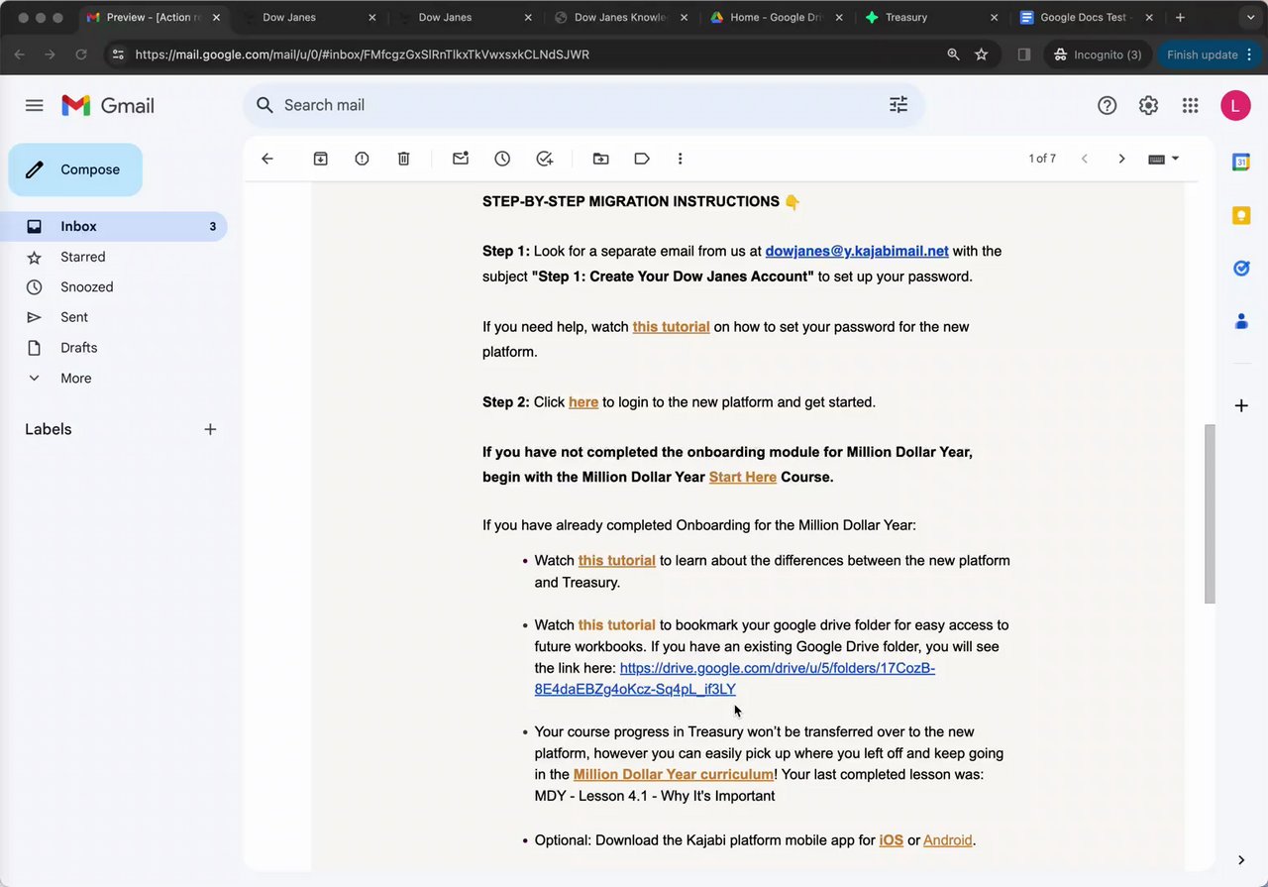The height and width of the screenshot is (887, 1268).
Task: Bookmark this page with the star icon
Action: (x=981, y=55)
